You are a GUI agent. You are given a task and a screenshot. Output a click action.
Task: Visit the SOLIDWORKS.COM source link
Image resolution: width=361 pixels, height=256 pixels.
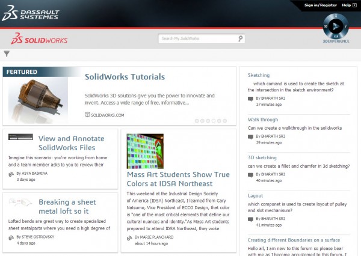(x=108, y=115)
